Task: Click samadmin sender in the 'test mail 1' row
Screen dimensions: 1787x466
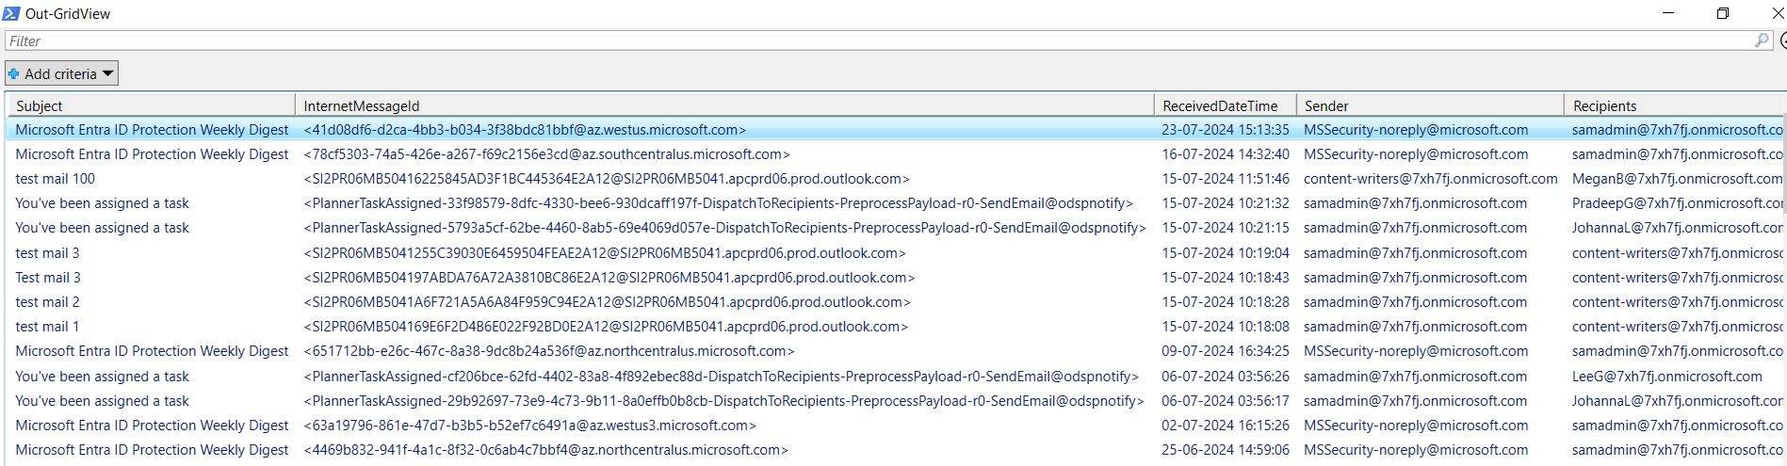Action: 1415,327
